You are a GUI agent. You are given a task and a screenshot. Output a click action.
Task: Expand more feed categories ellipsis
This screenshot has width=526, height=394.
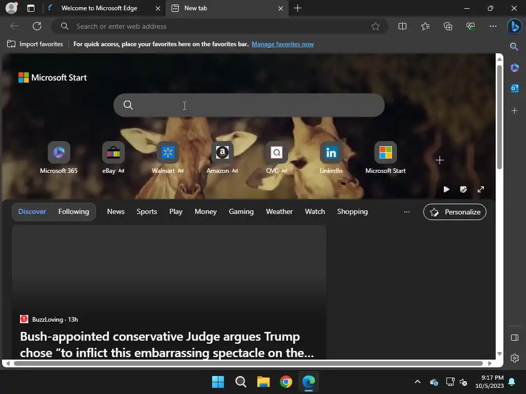[x=407, y=212]
